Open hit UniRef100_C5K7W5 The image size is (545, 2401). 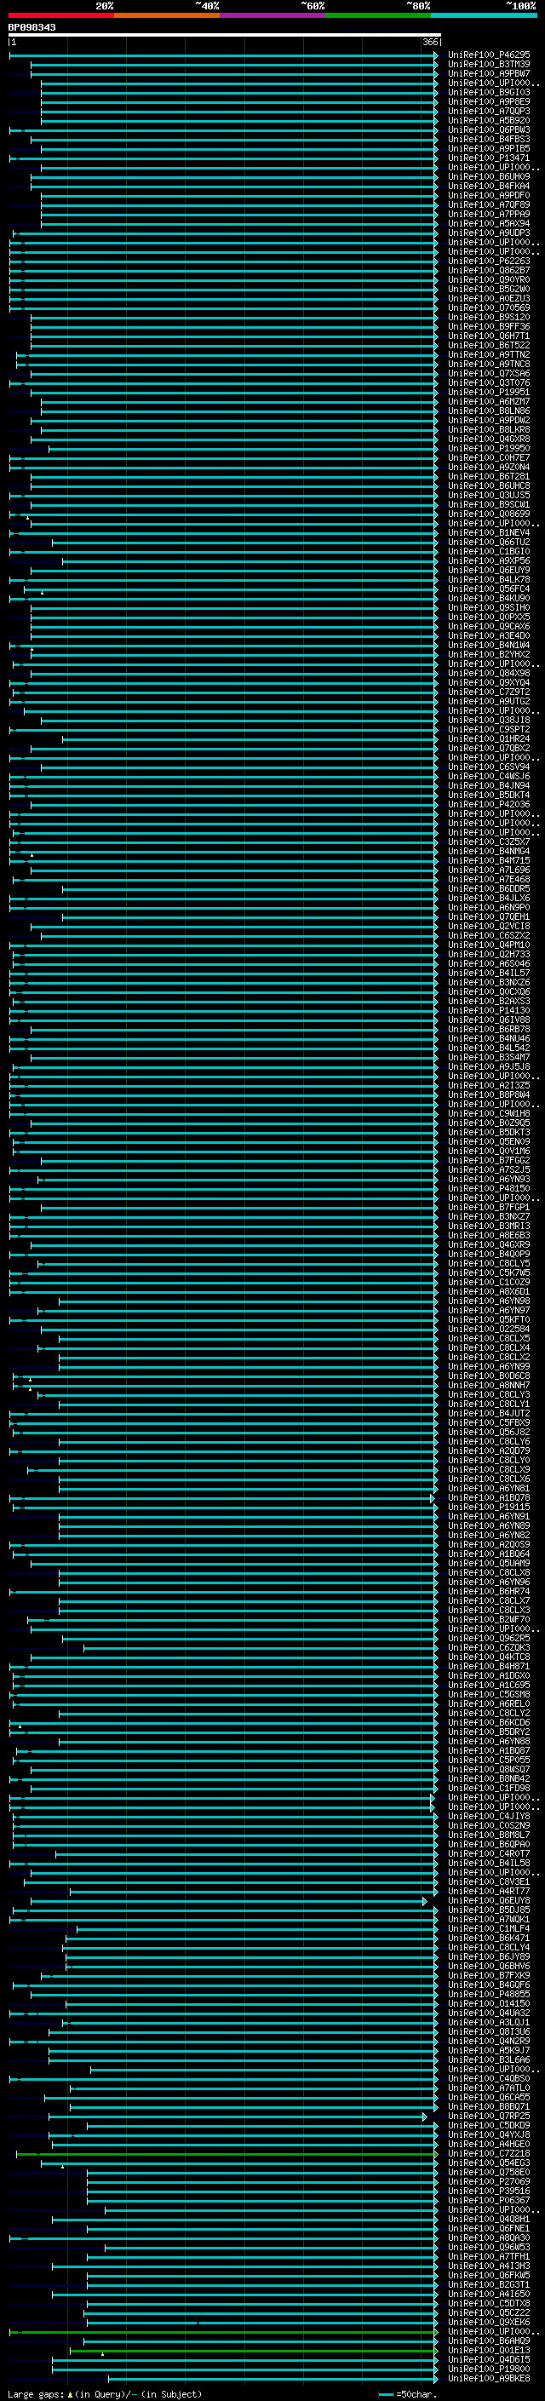coord(488,1272)
